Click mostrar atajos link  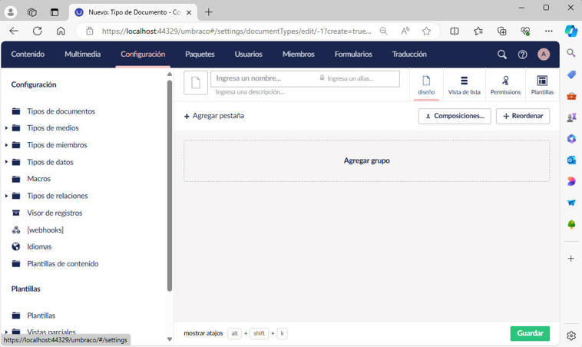click(203, 333)
